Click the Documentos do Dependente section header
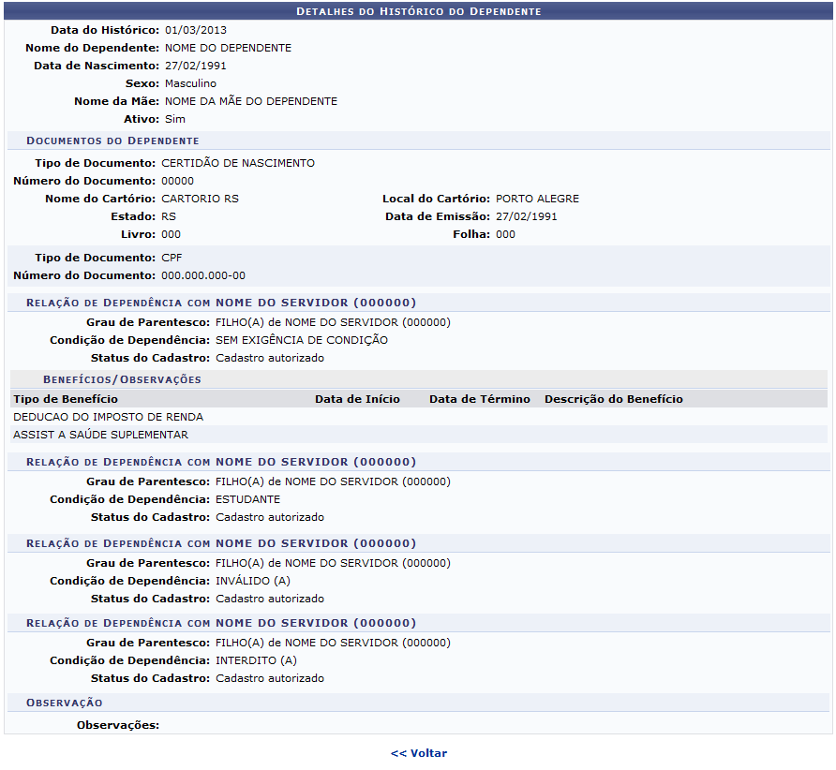 [x=112, y=141]
